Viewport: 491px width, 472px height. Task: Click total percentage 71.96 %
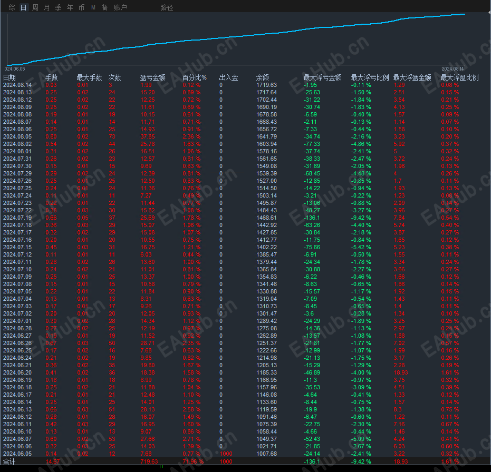(193, 461)
